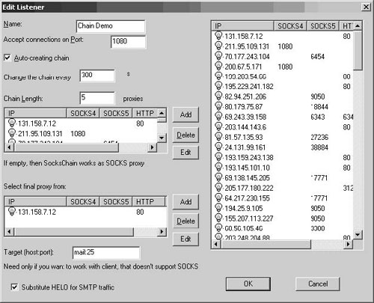
Task: Add a proxy to the chain list
Action: pyautogui.click(x=186, y=114)
